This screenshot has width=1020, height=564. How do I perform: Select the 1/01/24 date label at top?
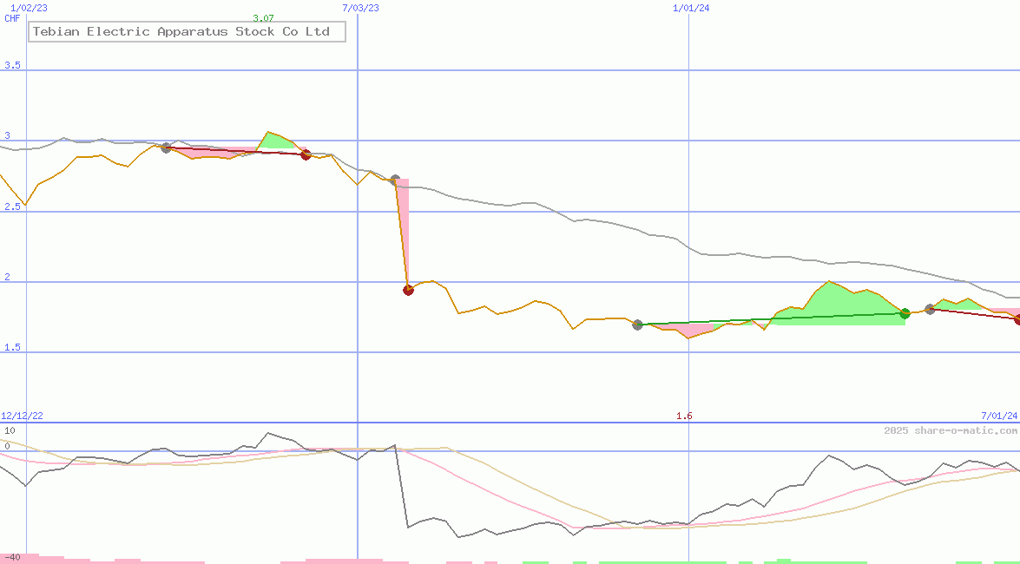click(691, 8)
